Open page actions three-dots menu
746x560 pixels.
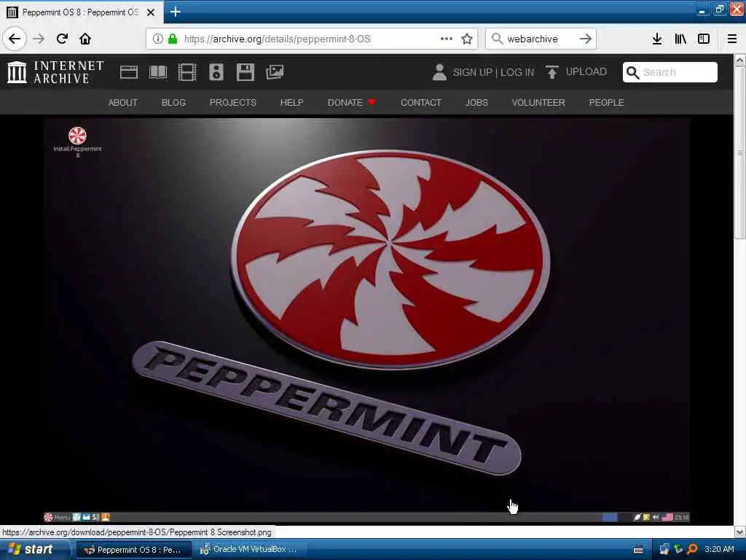(447, 39)
